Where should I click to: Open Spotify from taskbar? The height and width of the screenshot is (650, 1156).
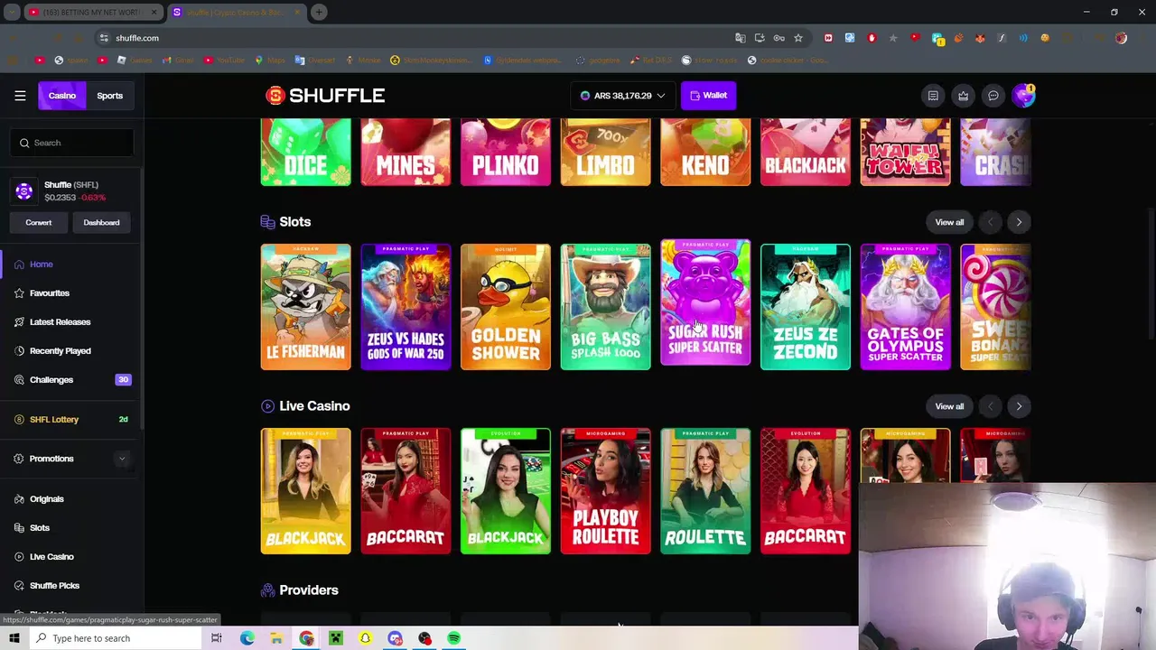454,638
